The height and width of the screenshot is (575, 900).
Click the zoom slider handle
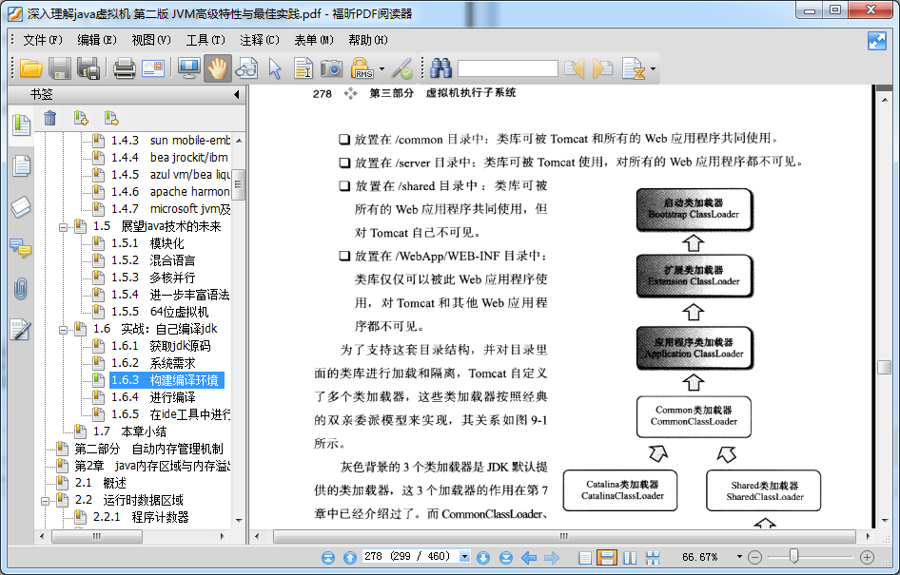coord(793,557)
